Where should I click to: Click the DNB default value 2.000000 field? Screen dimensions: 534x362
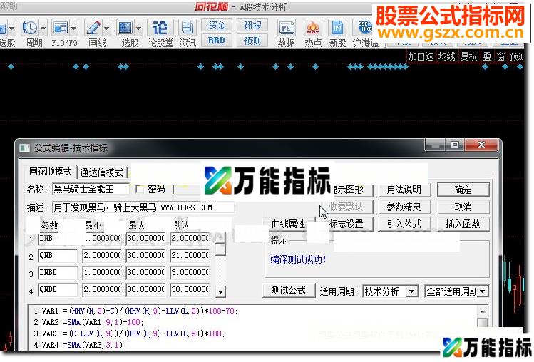[190, 239]
